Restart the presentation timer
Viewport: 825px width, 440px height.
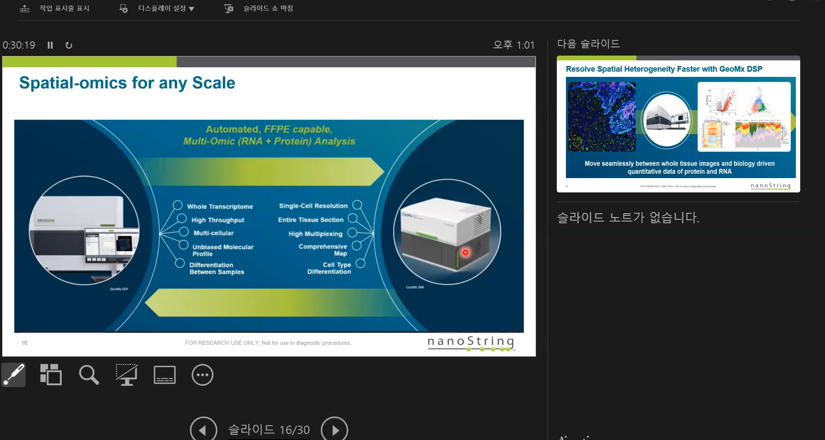pyautogui.click(x=69, y=45)
